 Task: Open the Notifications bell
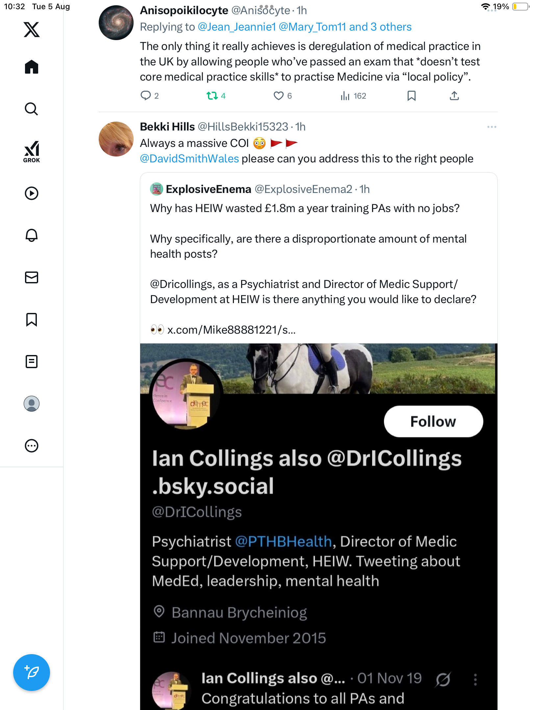[32, 235]
